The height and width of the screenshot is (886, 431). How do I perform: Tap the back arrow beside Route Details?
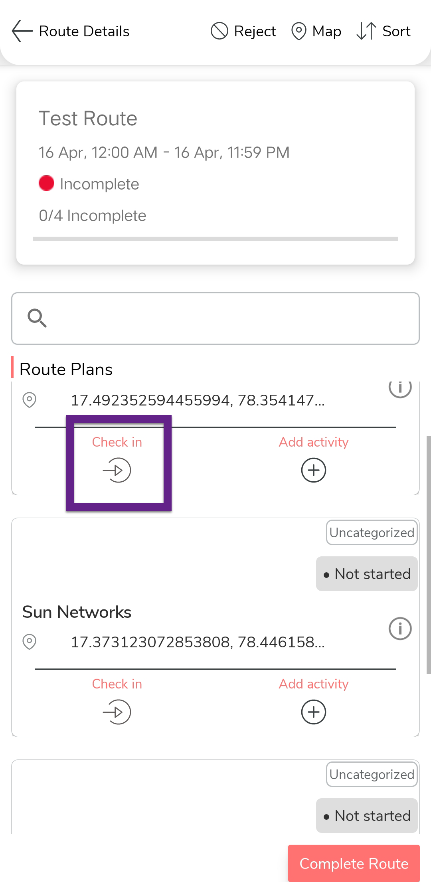[x=22, y=31]
